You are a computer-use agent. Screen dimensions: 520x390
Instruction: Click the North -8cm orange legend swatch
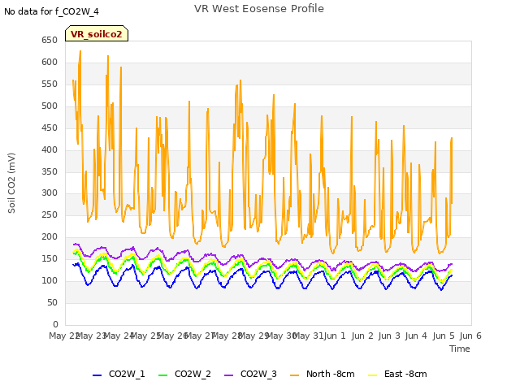point(294,375)
